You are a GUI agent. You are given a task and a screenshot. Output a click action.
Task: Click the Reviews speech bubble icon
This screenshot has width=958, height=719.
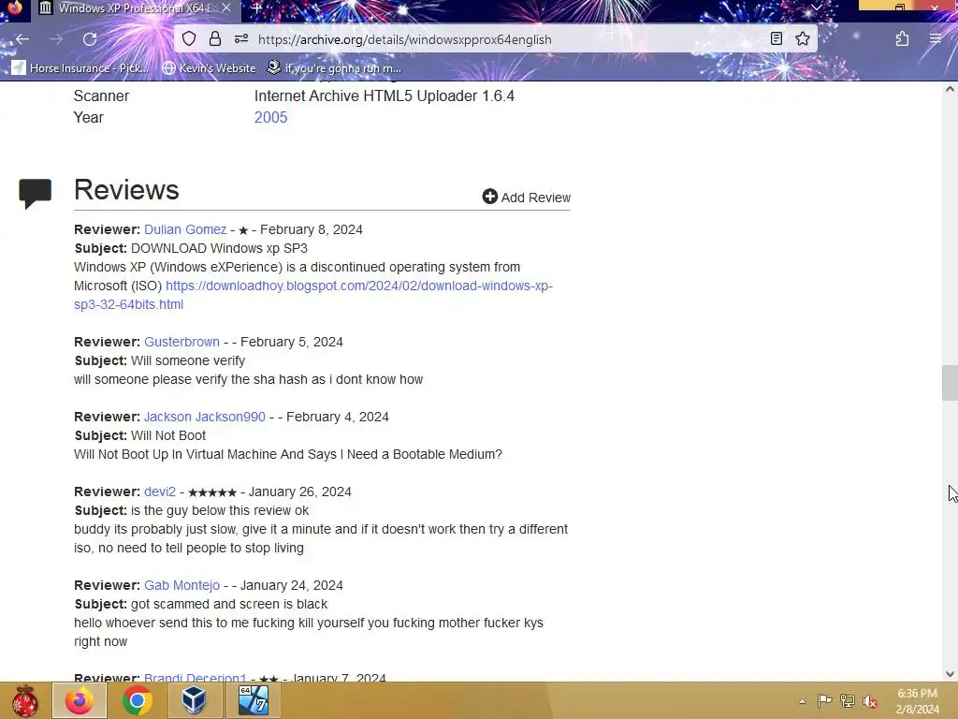[x=36, y=193]
